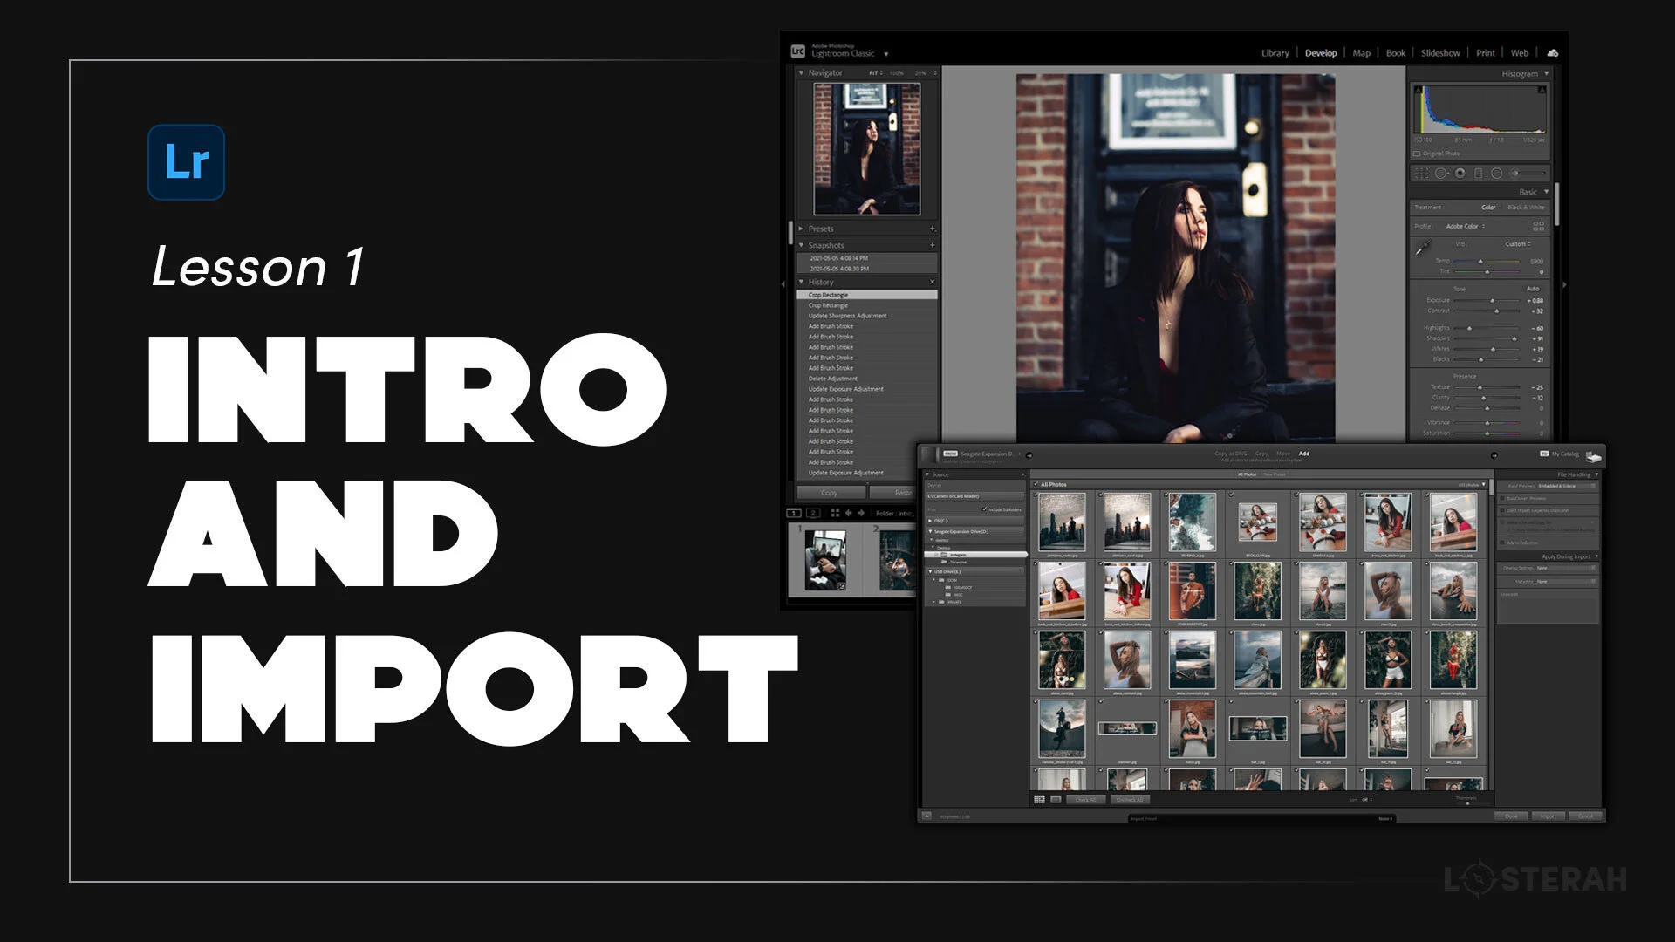Click the Uncheck All button
Viewport: 1675px width, 942px height.
tap(1129, 799)
